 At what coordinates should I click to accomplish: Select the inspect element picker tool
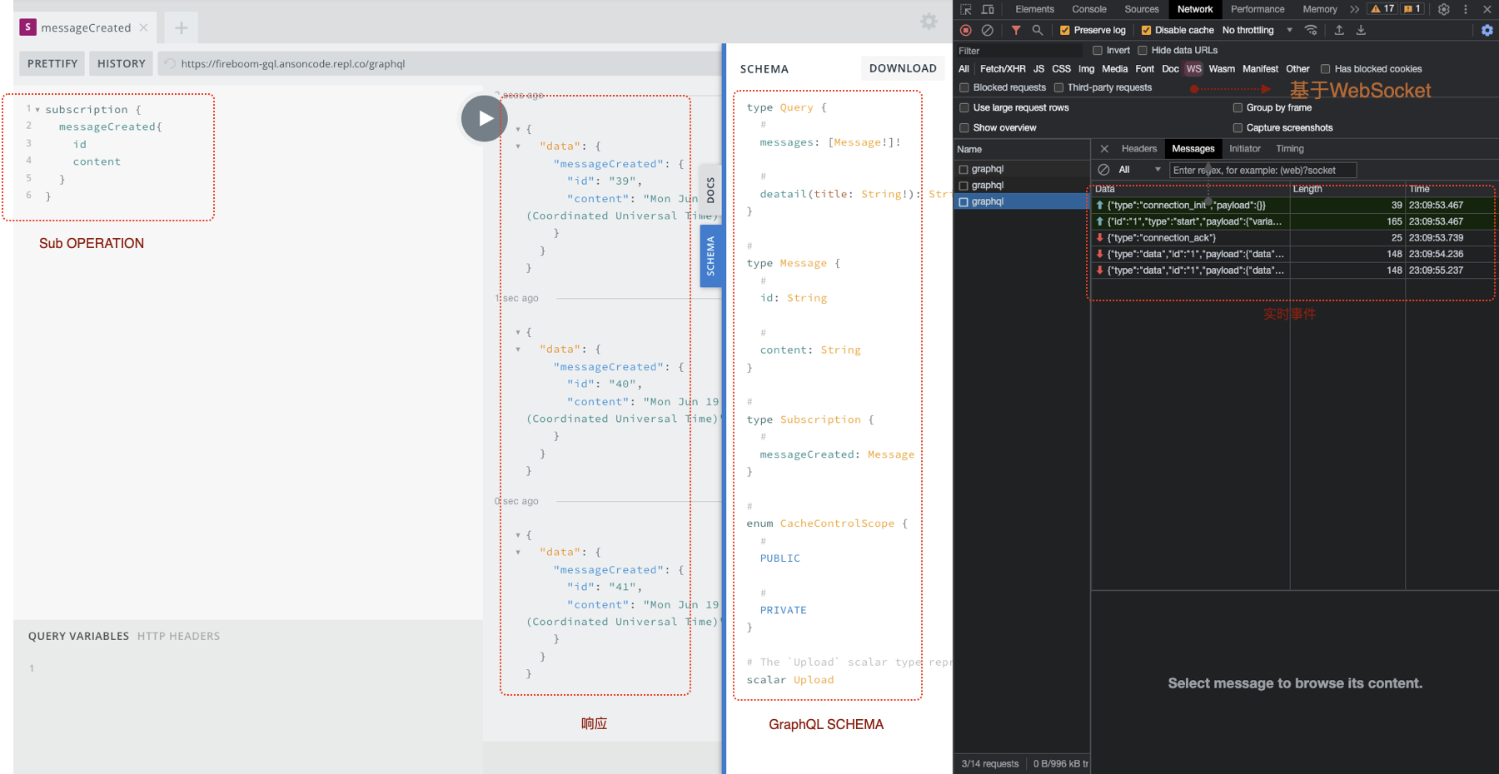[966, 9]
